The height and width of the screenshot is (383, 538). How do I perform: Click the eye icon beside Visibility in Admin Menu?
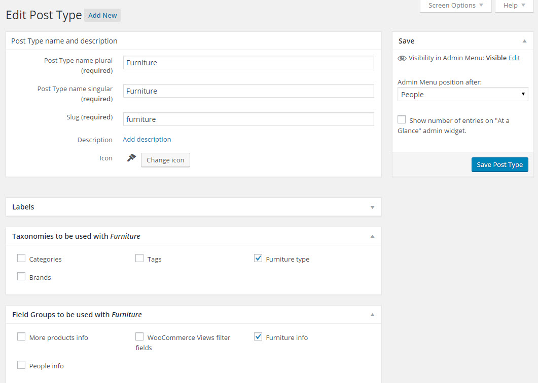pyautogui.click(x=402, y=58)
